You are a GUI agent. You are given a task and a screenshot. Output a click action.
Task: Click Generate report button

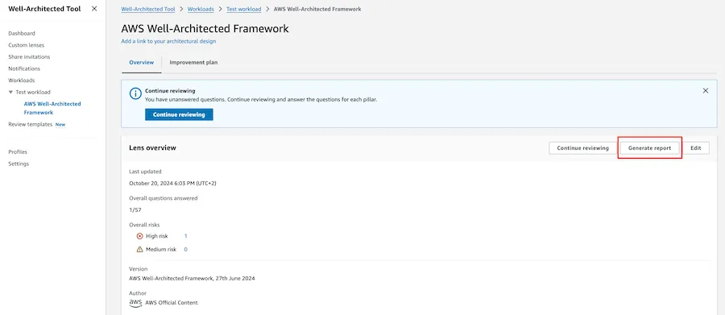[649, 148]
